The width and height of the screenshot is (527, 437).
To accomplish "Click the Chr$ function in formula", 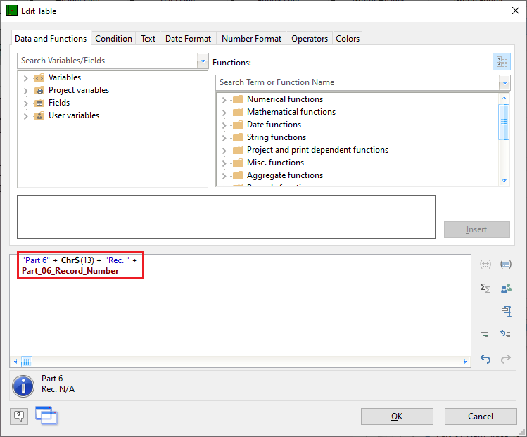I will [x=70, y=260].
